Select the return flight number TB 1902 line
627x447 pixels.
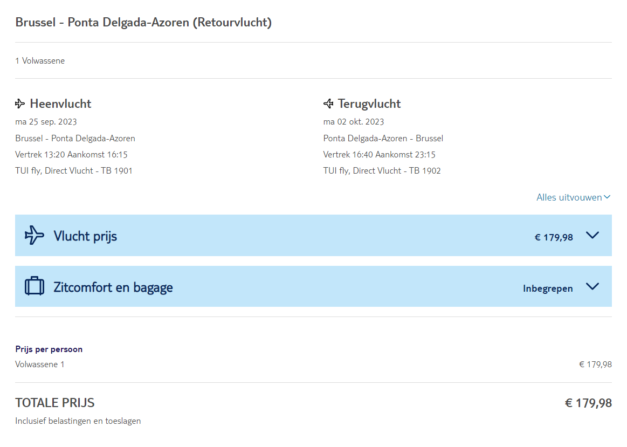tap(382, 171)
